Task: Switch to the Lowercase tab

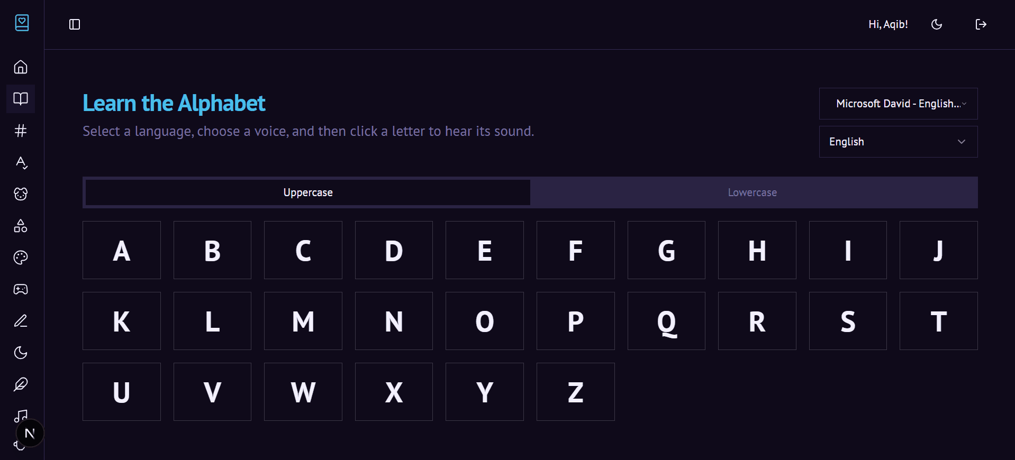Action: [x=752, y=192]
